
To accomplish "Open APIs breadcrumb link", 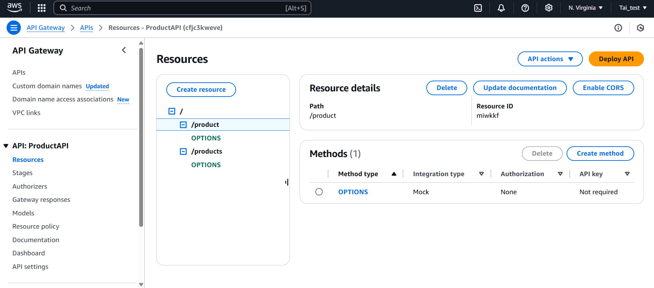I will pyautogui.click(x=86, y=28).
